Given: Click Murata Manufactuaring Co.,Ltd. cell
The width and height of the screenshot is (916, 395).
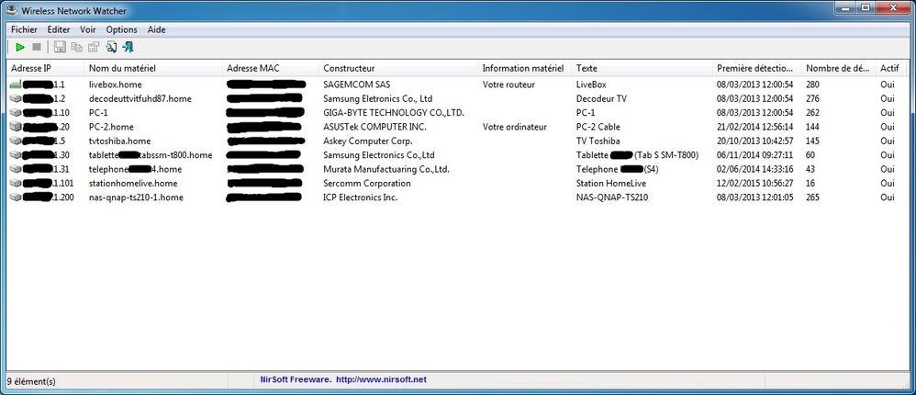Looking at the screenshot, I should pyautogui.click(x=386, y=169).
